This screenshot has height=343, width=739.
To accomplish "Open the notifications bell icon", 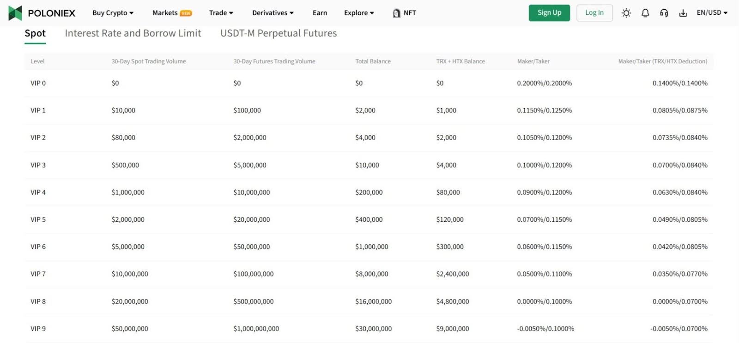I will 645,13.
